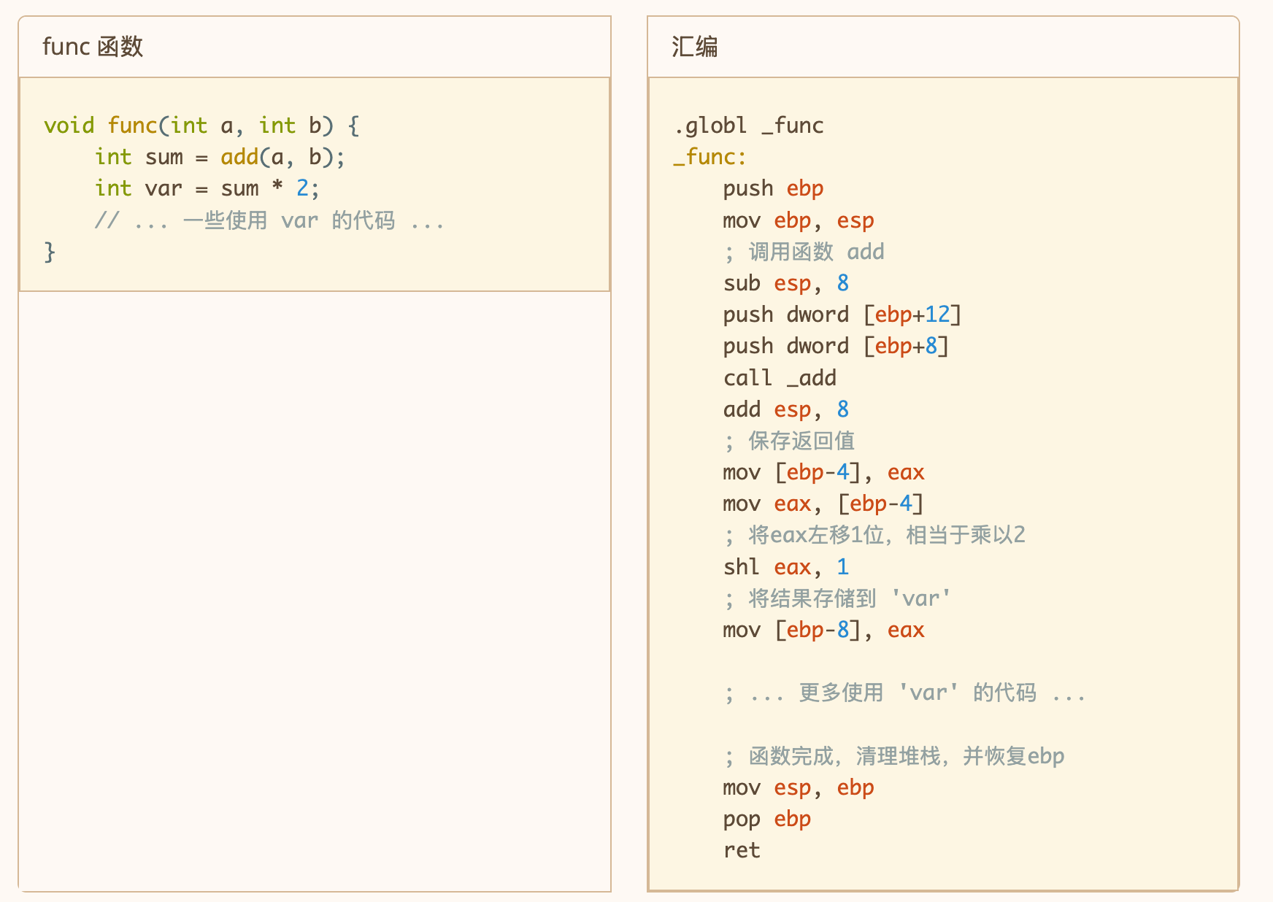Click the closing brace of func
Image resolution: width=1273 pixels, height=902 pixels.
point(50,252)
